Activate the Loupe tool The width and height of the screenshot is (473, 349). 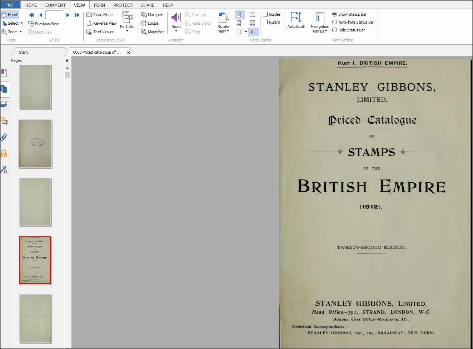pyautogui.click(x=150, y=23)
